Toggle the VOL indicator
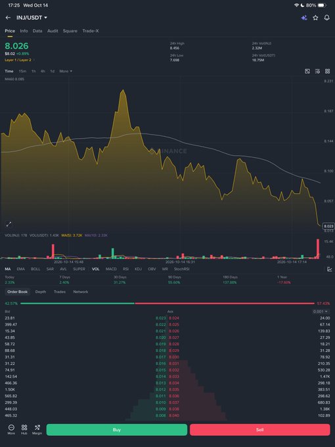Viewport: 335px width, 447px height. [96, 269]
